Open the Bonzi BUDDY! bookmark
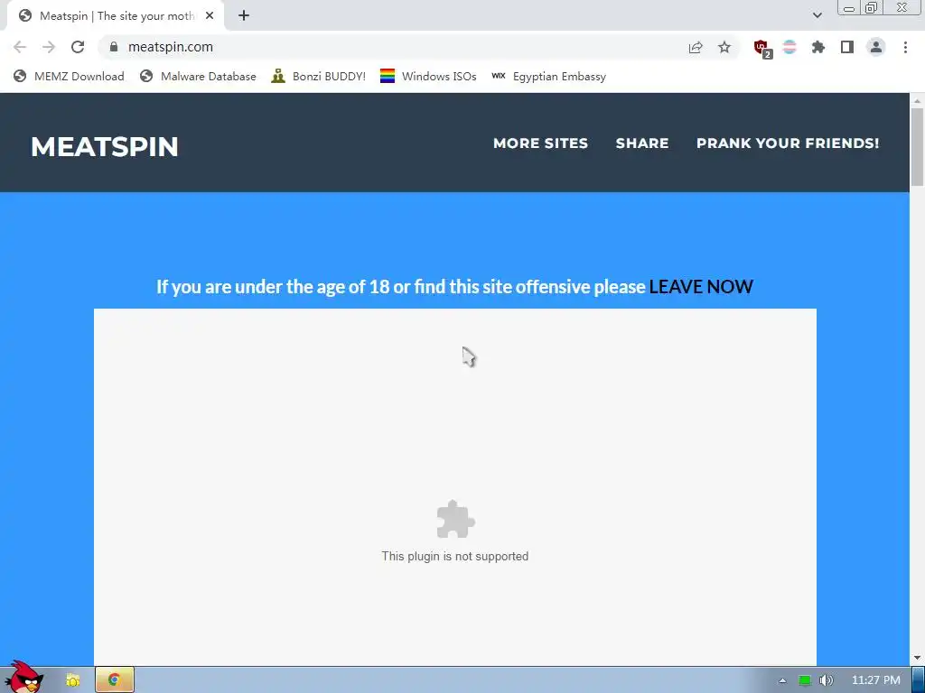Image resolution: width=925 pixels, height=693 pixels. [319, 76]
